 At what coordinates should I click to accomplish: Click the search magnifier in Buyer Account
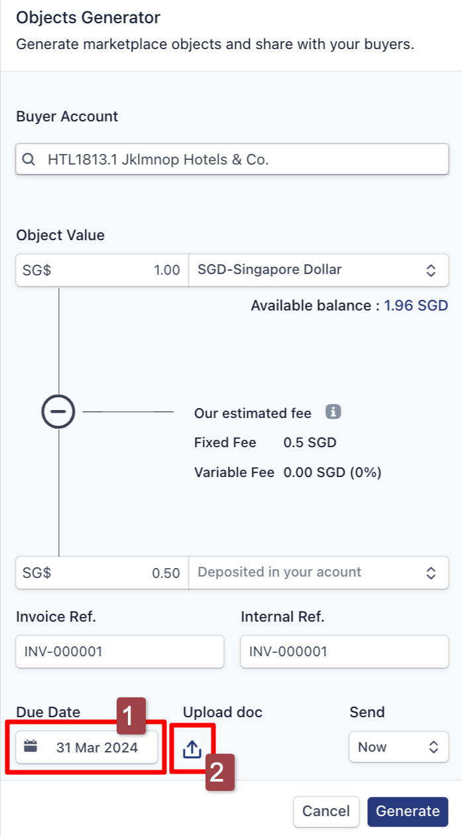[x=29, y=159]
